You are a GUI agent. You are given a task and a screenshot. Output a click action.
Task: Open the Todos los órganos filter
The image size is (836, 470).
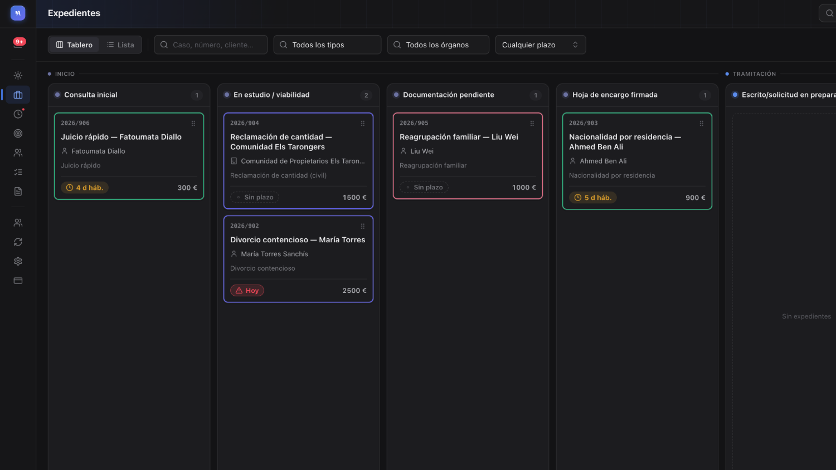point(438,45)
